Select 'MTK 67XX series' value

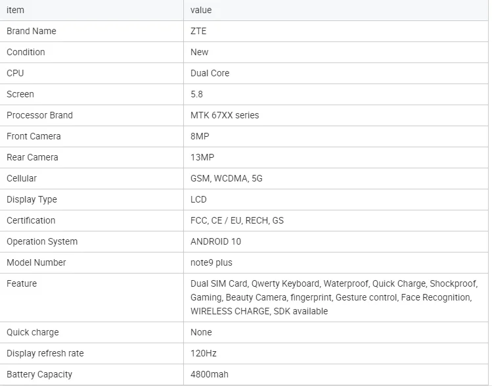click(225, 115)
